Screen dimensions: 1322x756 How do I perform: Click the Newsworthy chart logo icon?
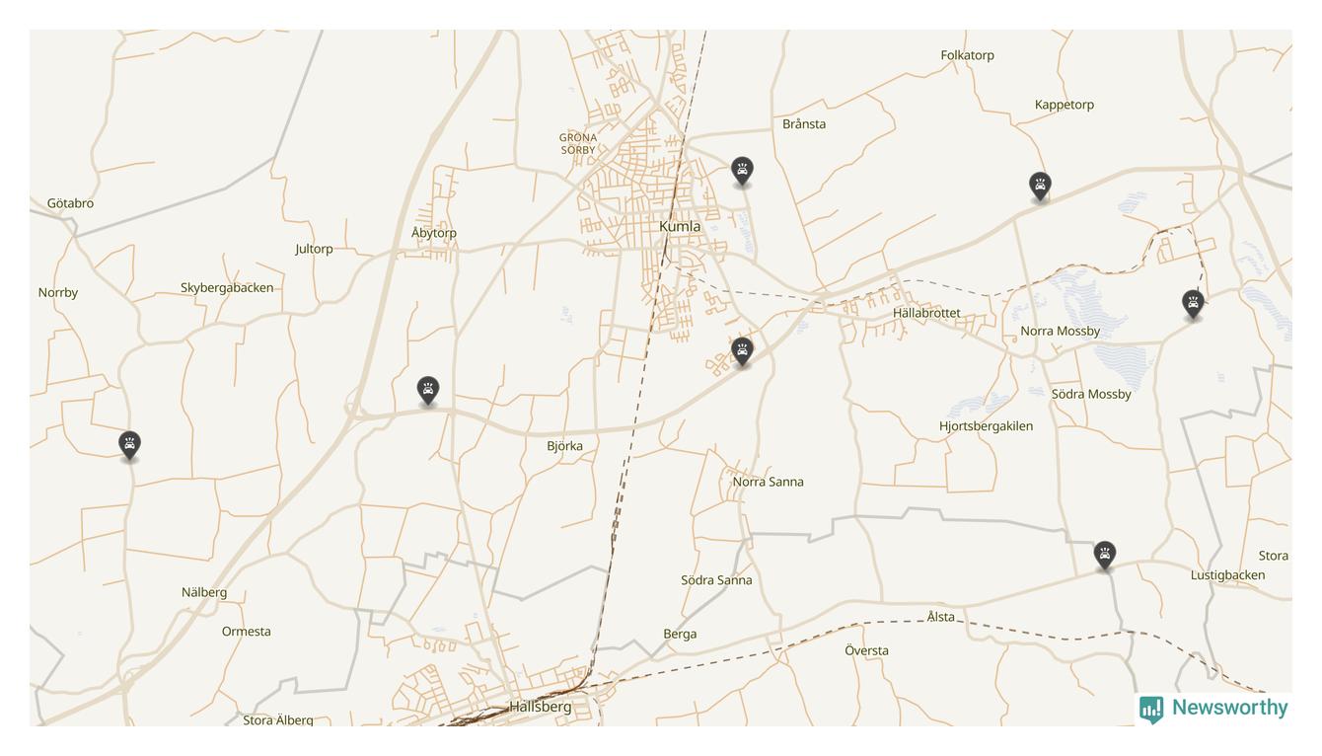(x=1151, y=710)
